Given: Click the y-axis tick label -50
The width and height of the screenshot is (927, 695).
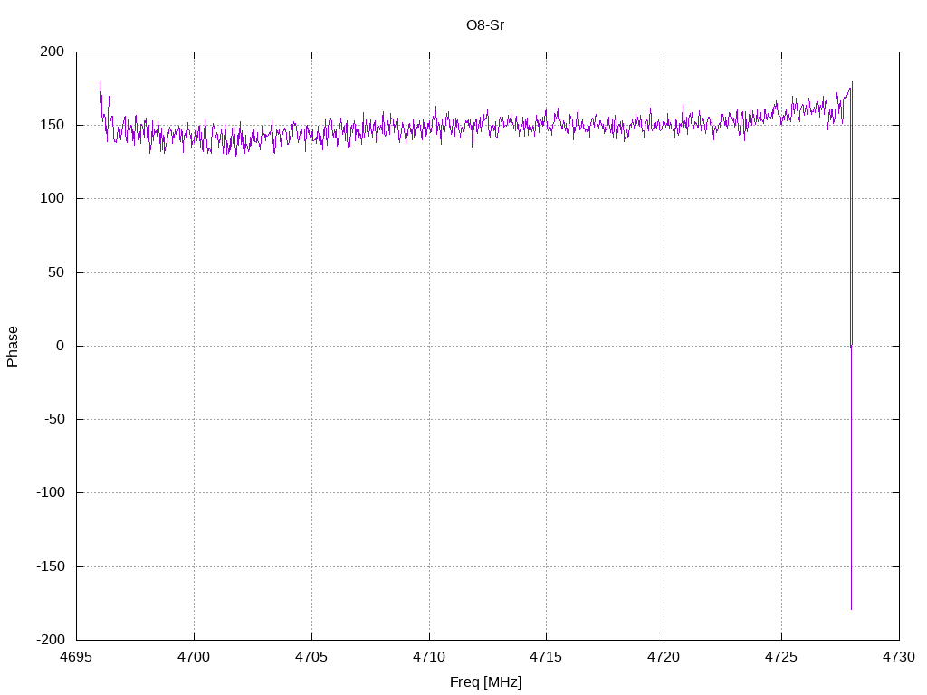Looking at the screenshot, I should (53, 419).
